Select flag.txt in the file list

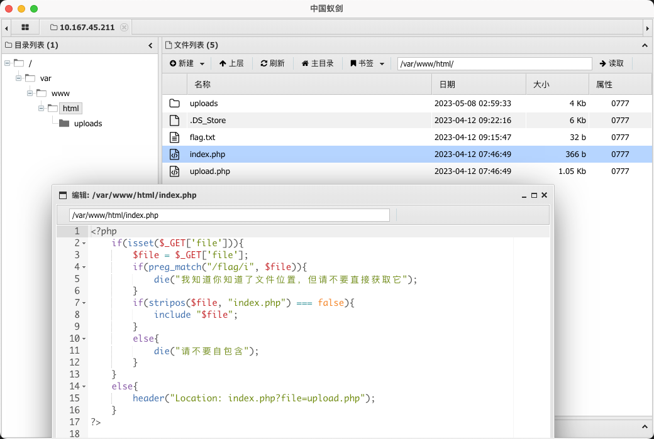pos(202,137)
